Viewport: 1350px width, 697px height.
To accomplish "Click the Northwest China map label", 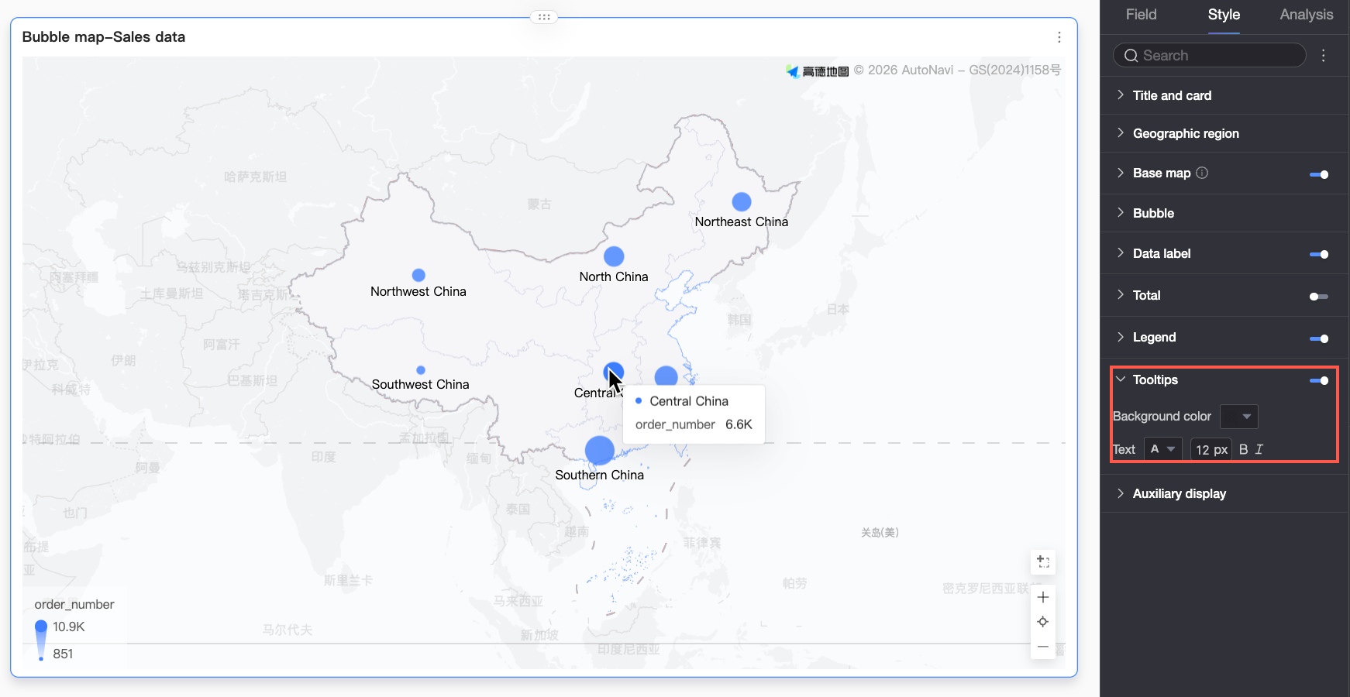I will [418, 291].
